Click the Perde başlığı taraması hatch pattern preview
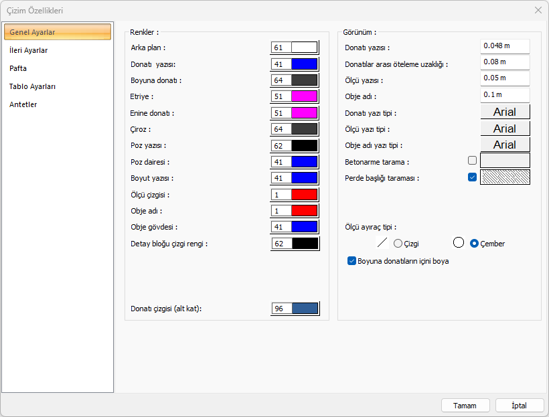 tap(505, 177)
